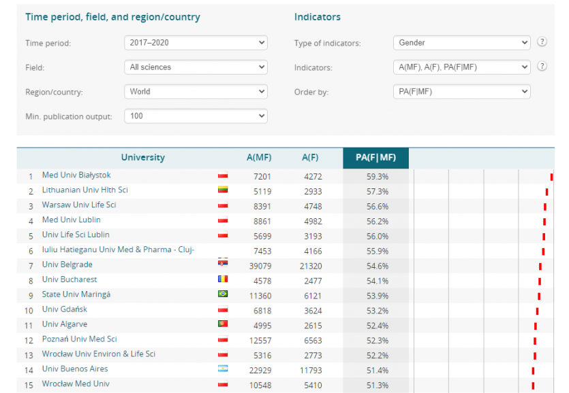Screen dimensions: 569x393
Task: Open the Min. publication output dropdown
Action: 196,116
